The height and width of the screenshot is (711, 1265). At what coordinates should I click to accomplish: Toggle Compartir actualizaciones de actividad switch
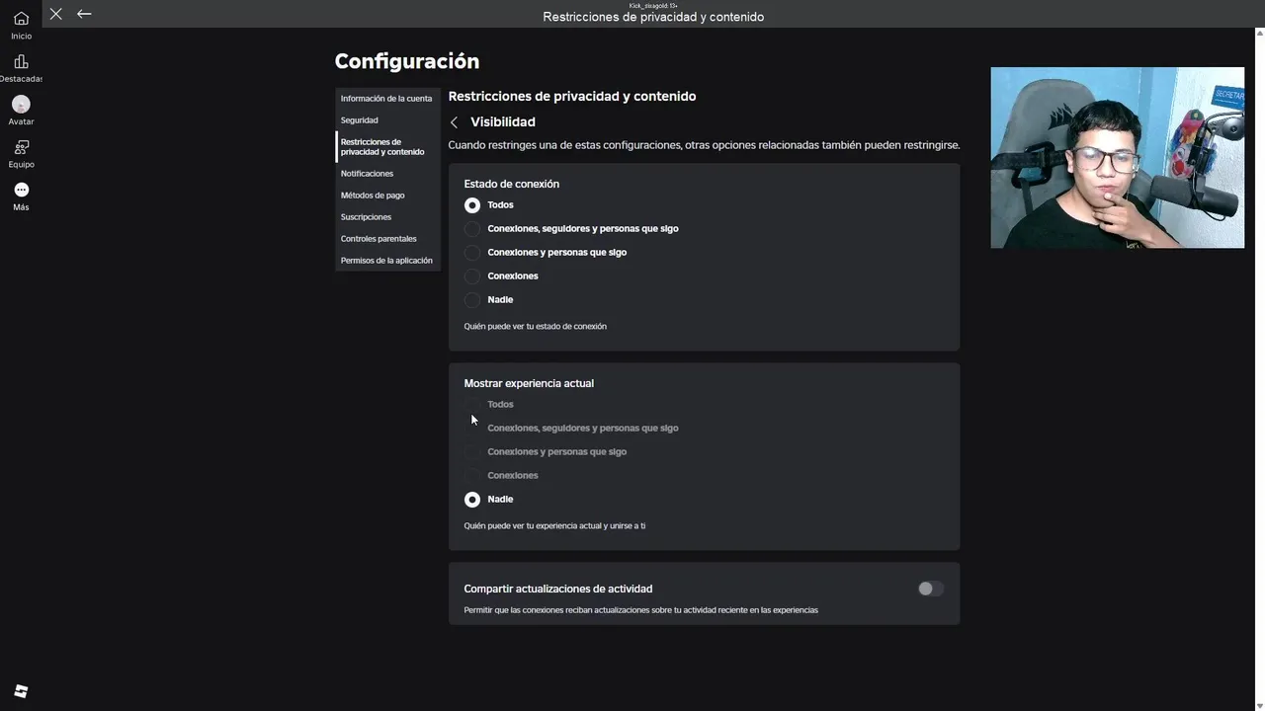click(930, 589)
